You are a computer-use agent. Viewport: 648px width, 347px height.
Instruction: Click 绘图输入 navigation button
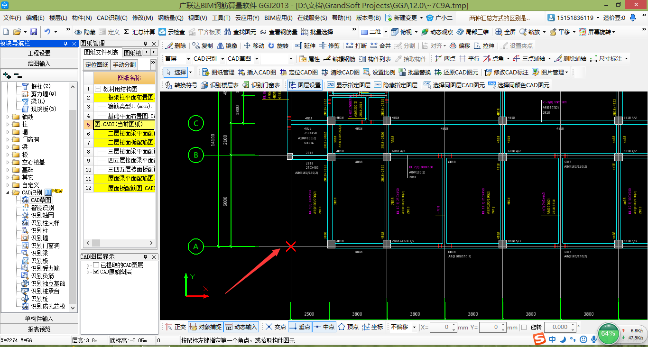click(39, 64)
